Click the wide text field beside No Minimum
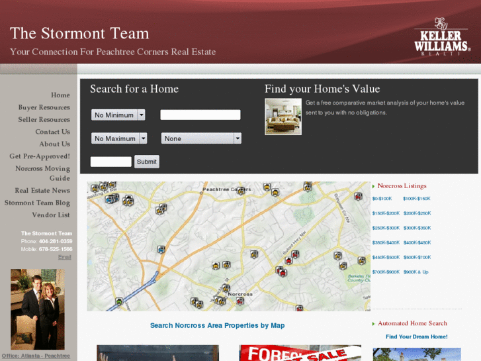481x361 pixels. [200, 115]
